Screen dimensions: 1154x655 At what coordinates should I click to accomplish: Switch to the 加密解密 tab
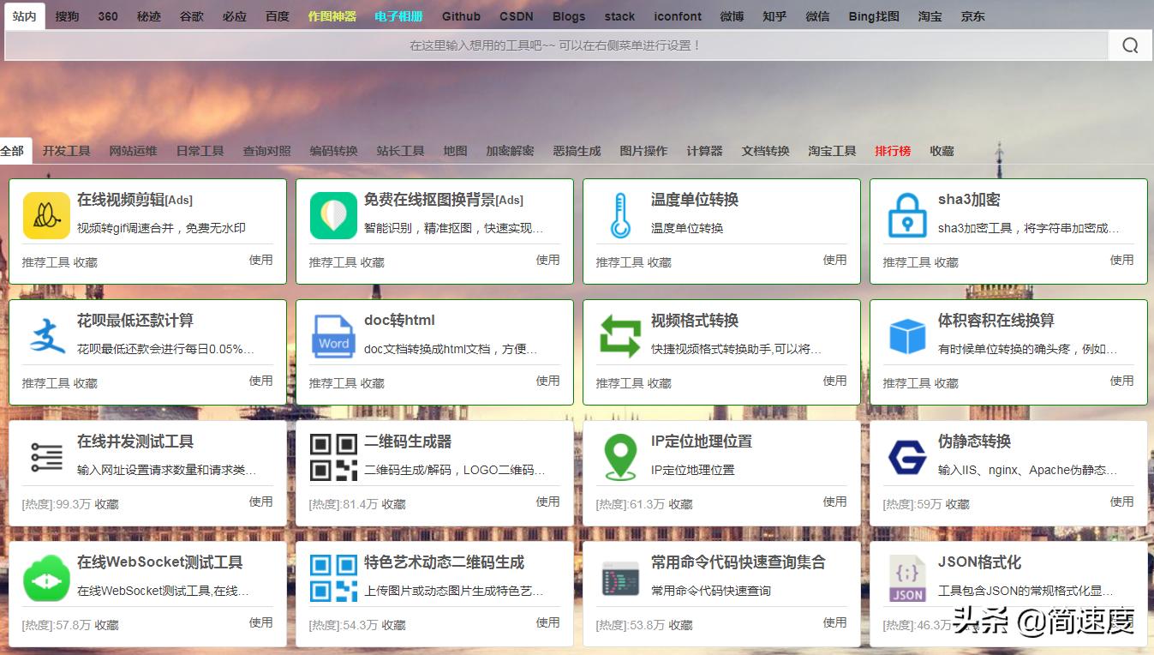tap(511, 151)
